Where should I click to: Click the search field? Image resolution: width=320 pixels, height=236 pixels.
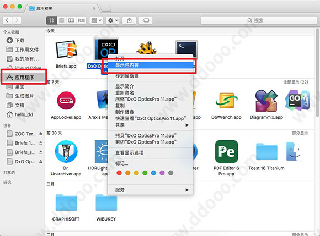tap(259, 20)
